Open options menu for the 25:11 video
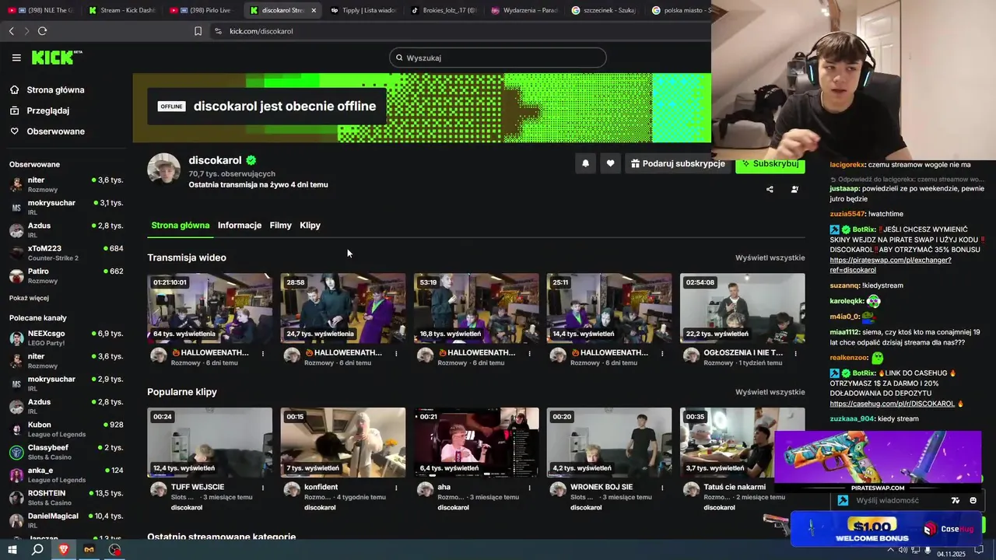This screenshot has width=996, height=560. click(662, 353)
